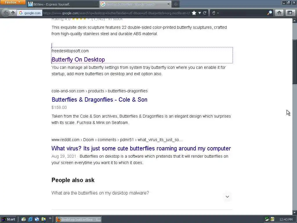Close the desktop butterflies Google Search tab

(x=168, y=4)
